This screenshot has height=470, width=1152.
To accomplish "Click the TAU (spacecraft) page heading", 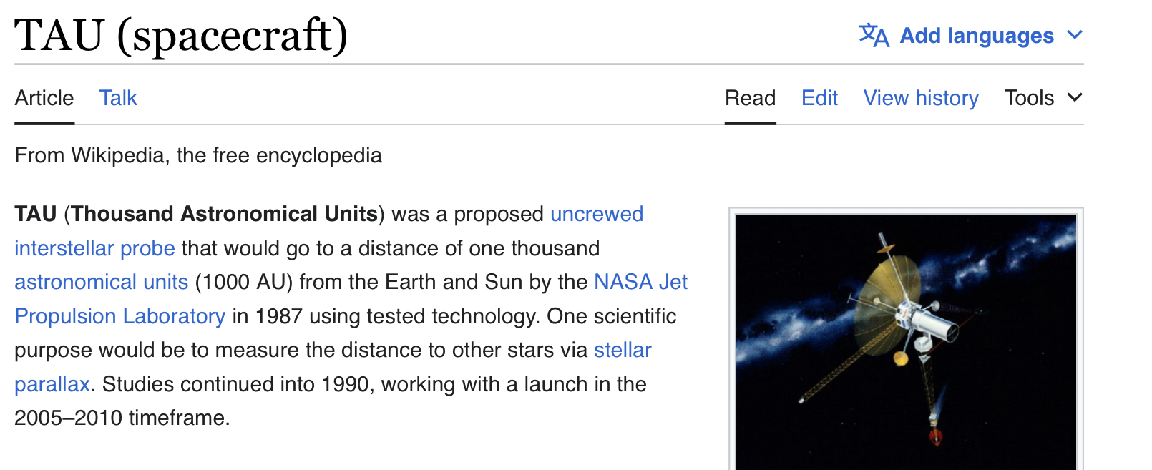I will click(181, 35).
